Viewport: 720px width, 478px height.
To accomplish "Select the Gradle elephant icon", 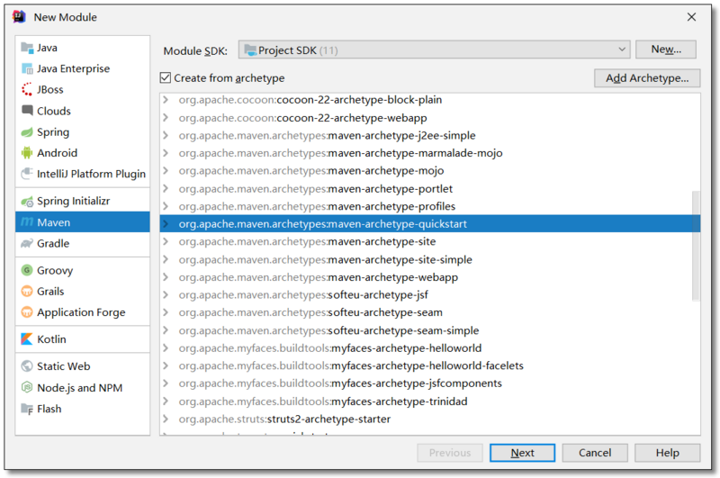I will [27, 244].
